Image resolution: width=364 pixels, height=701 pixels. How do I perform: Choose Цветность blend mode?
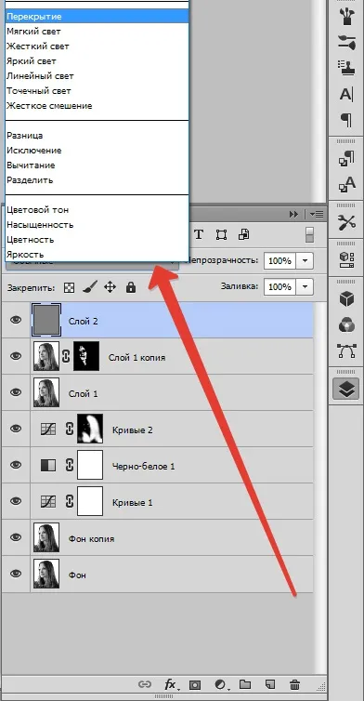[97, 240]
